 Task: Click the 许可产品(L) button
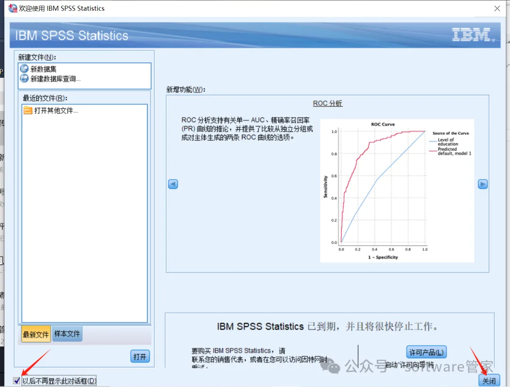pos(426,352)
